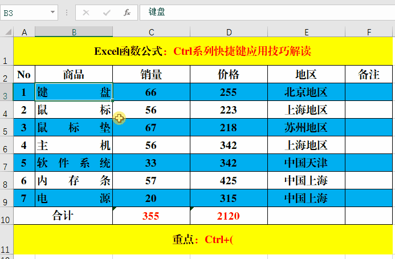Select the 软件系统 cell
The height and width of the screenshot is (259, 395).
(x=74, y=163)
